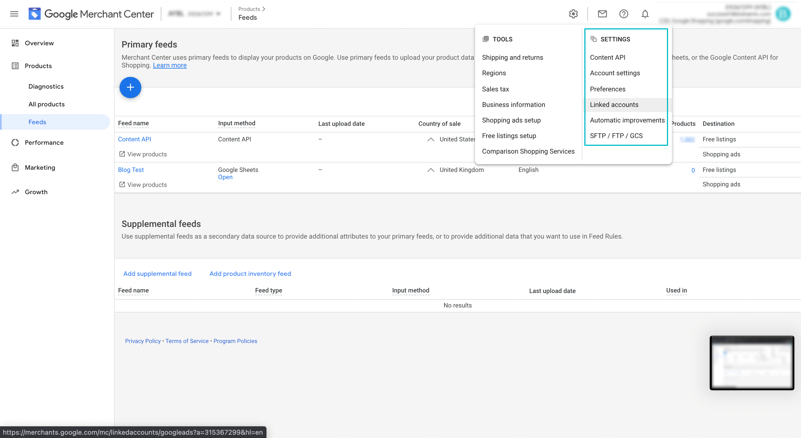Go to All products in sidebar
This screenshot has width=801, height=438.
[47, 104]
